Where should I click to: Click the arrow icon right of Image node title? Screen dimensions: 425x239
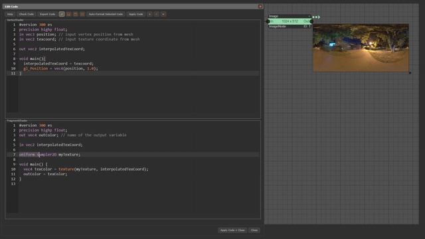(316, 17)
